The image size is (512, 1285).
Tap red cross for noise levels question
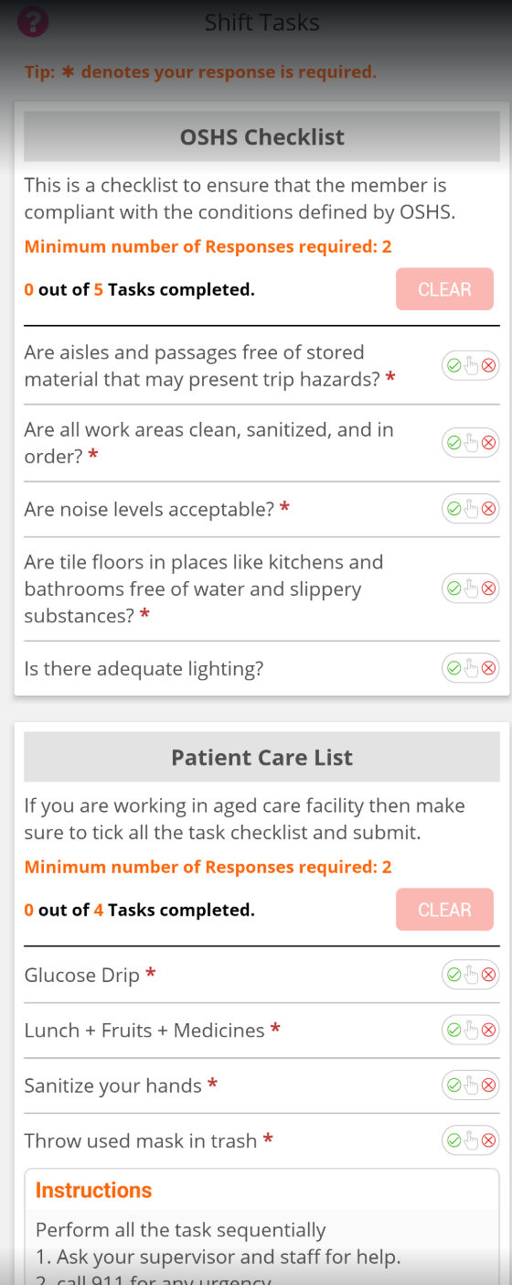click(489, 509)
